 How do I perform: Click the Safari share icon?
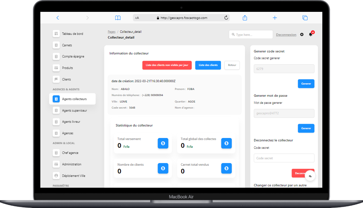pyautogui.click(x=245, y=18)
